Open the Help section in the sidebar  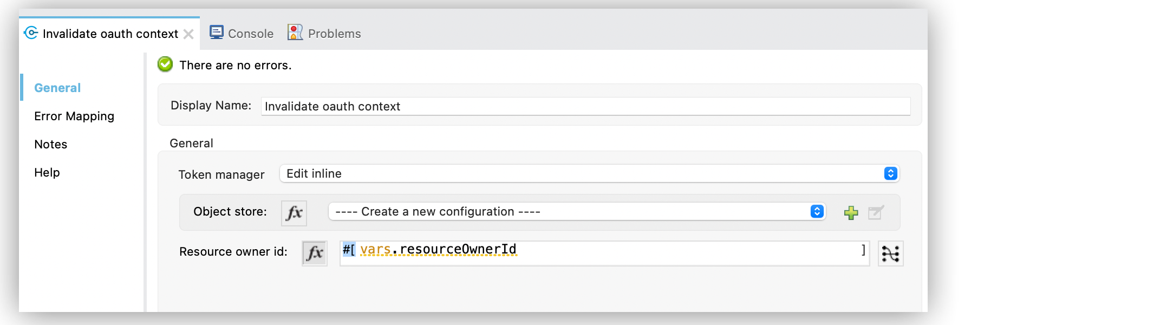click(46, 172)
